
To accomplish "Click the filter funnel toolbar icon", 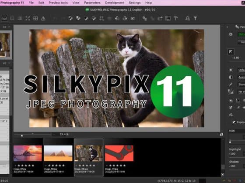I will pyautogui.click(x=195, y=18).
